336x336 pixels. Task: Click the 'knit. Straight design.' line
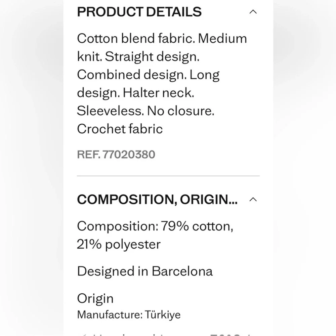[138, 57]
